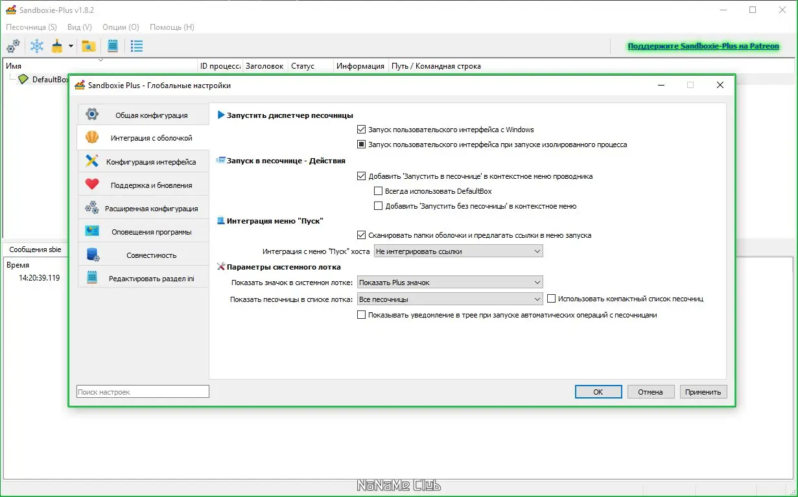798x497 pixels.
Task: Click the DefaultBox sandbox icon in tree
Action: (24, 79)
